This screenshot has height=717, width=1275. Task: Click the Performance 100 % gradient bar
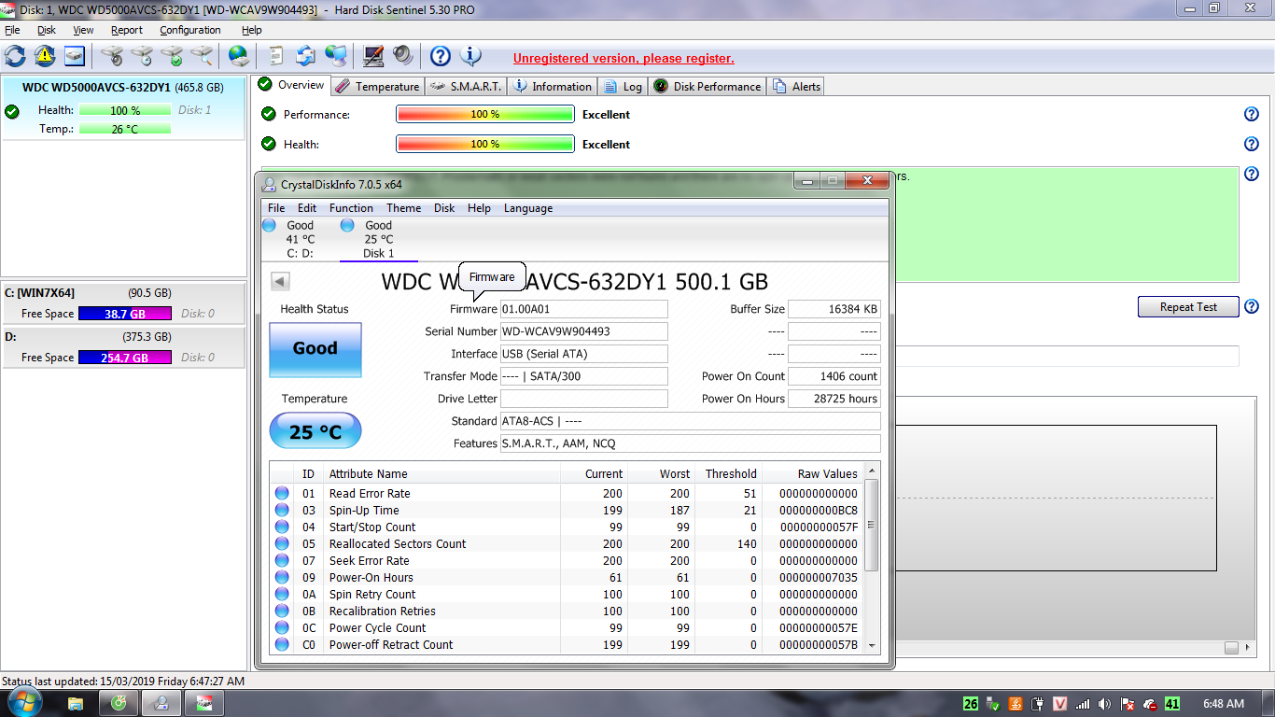(x=484, y=114)
